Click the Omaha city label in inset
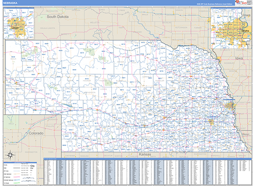Screen dimensions: 256x186 coord(245,31)
